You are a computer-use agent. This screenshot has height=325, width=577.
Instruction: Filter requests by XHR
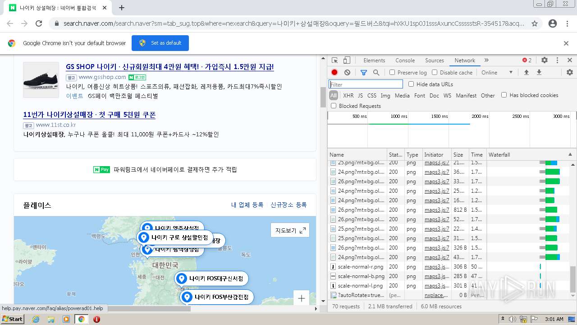tap(348, 95)
